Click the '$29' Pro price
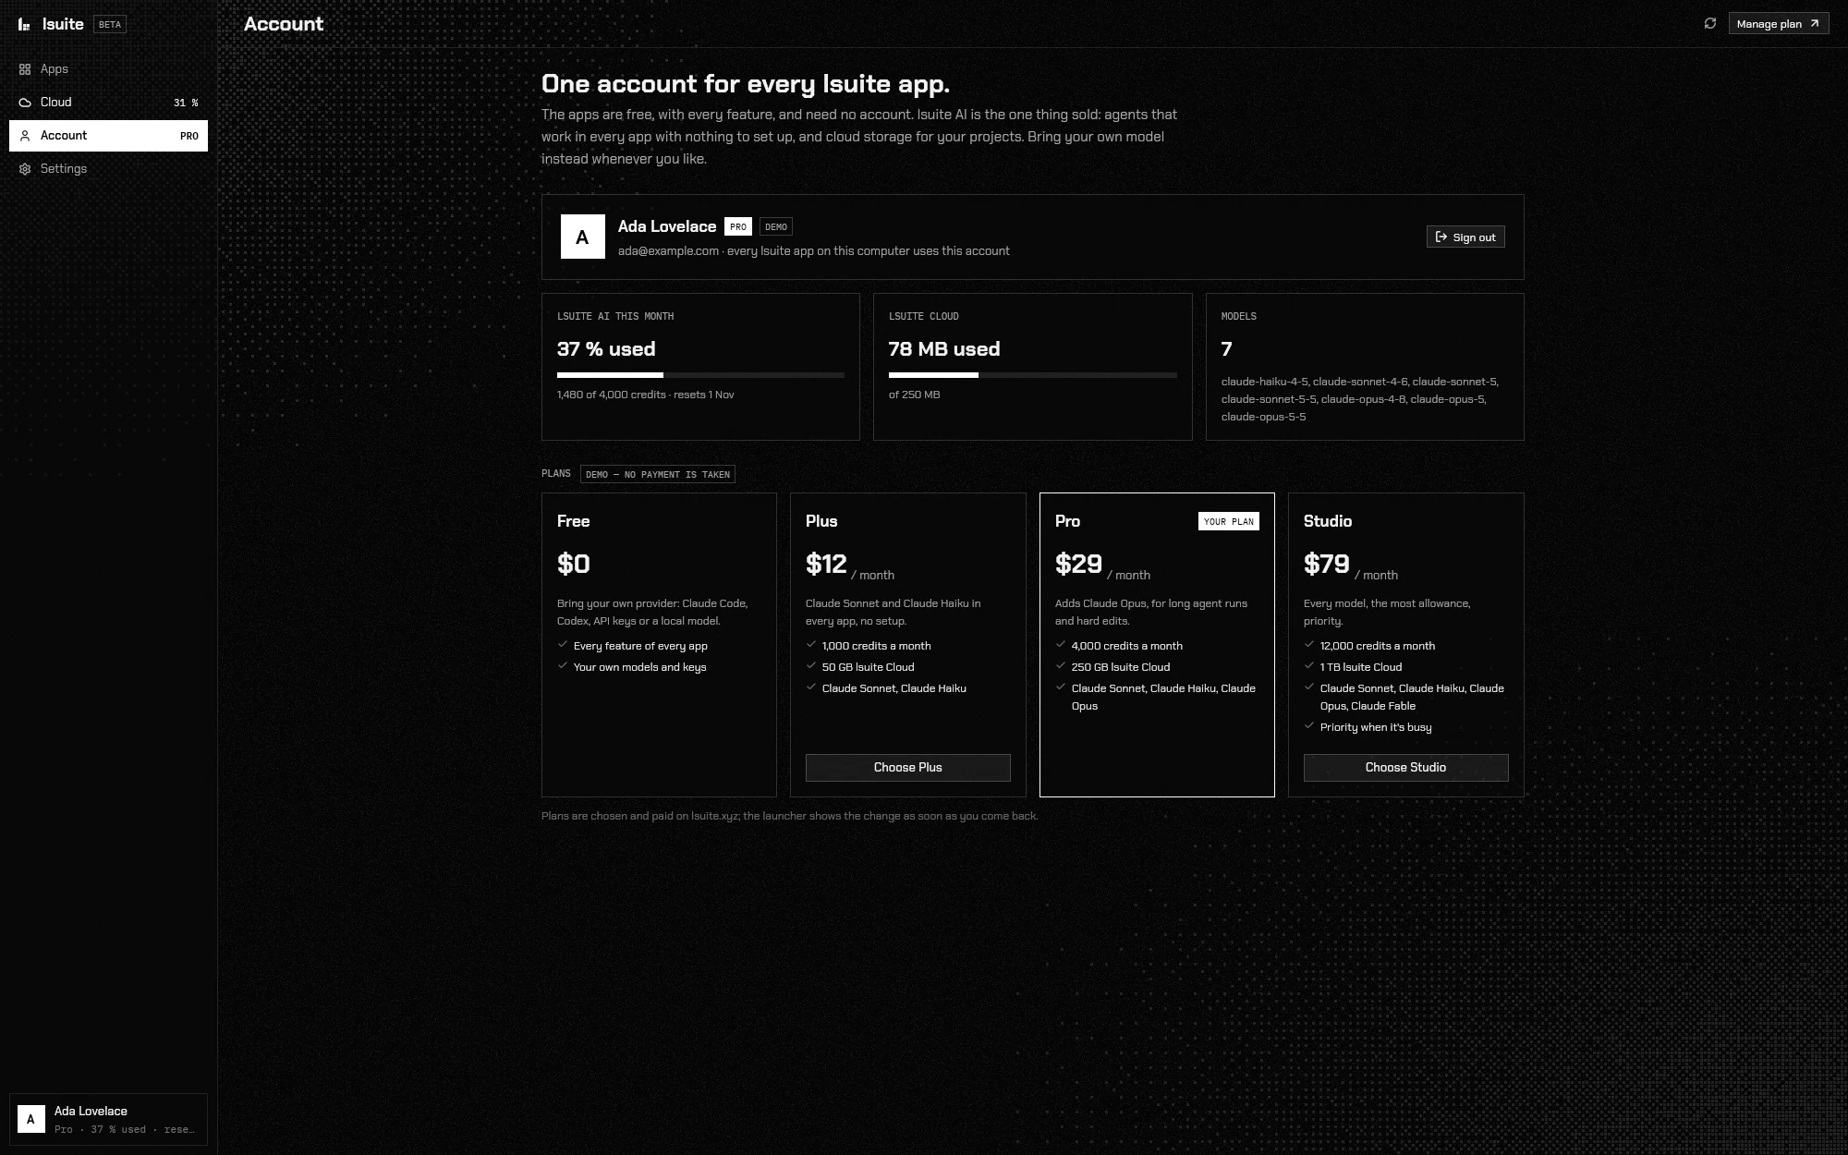The width and height of the screenshot is (1848, 1155). pyautogui.click(x=1078, y=564)
